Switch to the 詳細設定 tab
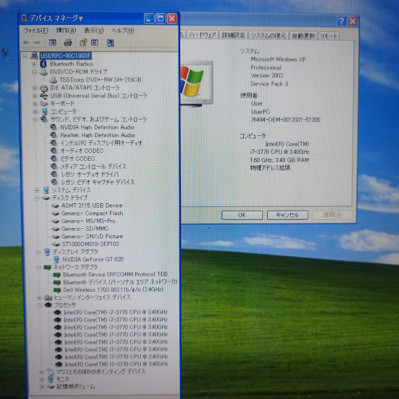399x399 pixels. point(233,35)
